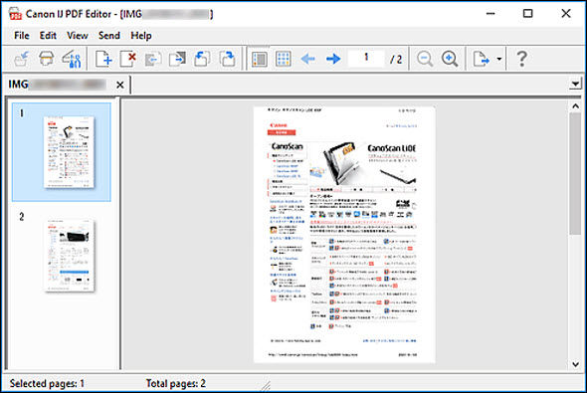Screen dimensions: 587x393
Task: Zoom out of the page
Action: click(425, 59)
